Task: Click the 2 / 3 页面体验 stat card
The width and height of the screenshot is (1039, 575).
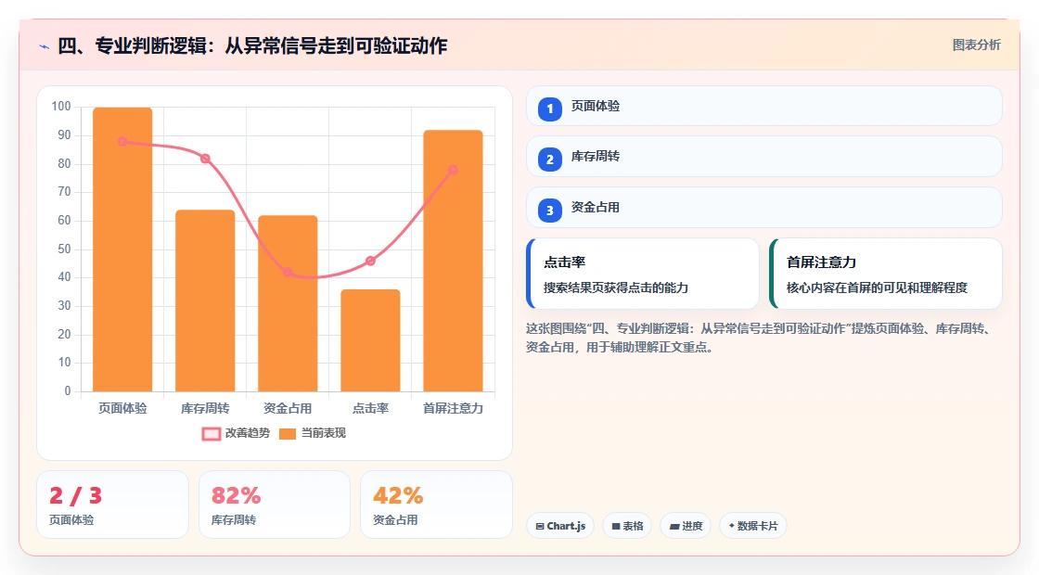Action: (x=112, y=505)
